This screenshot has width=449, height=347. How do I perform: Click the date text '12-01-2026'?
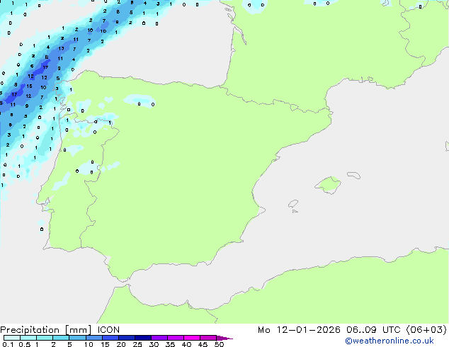coord(308,330)
